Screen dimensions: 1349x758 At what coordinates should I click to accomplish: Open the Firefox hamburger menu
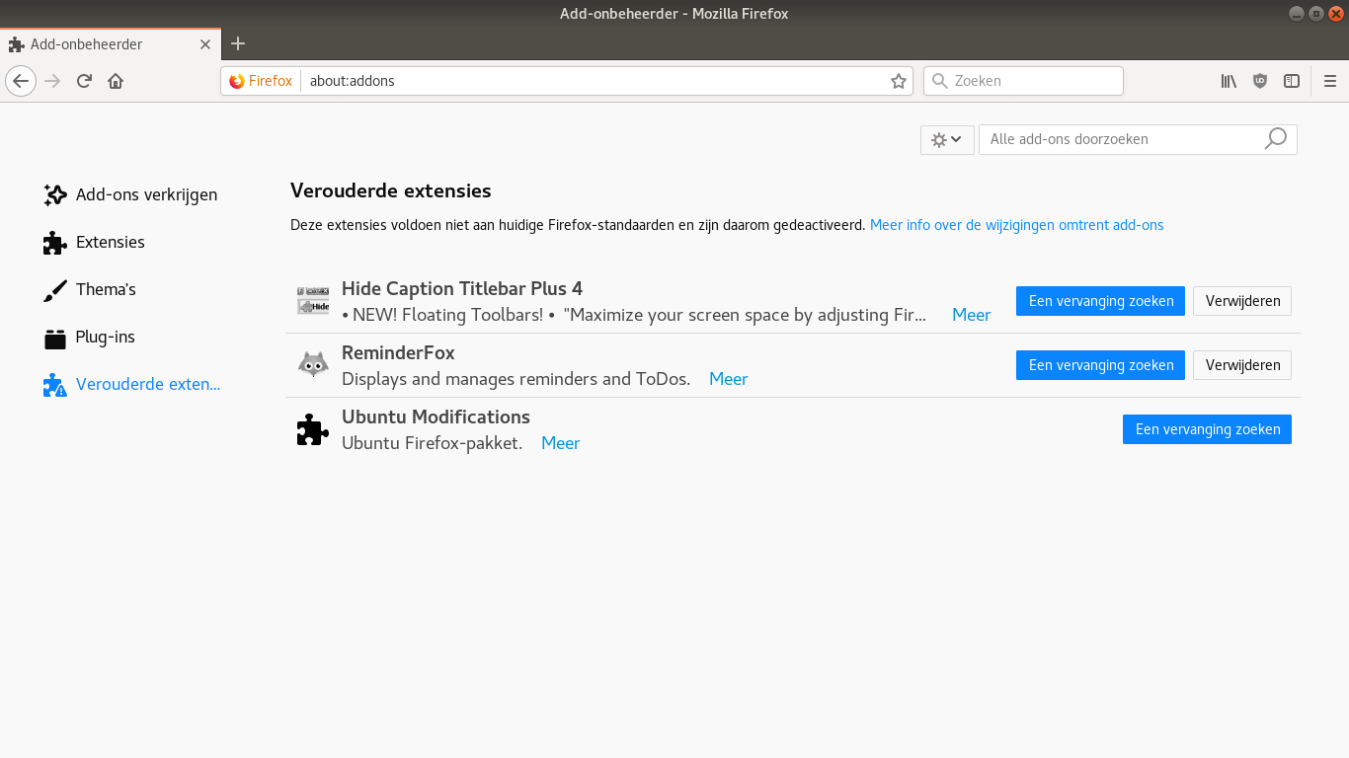1330,81
